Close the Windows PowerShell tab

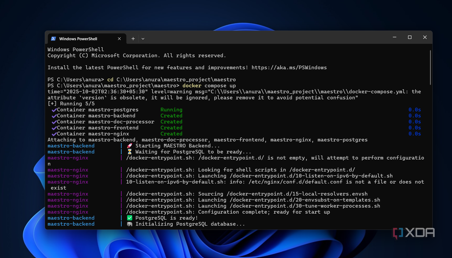(x=119, y=39)
